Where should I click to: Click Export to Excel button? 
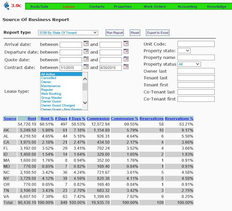pyautogui.click(x=158, y=33)
